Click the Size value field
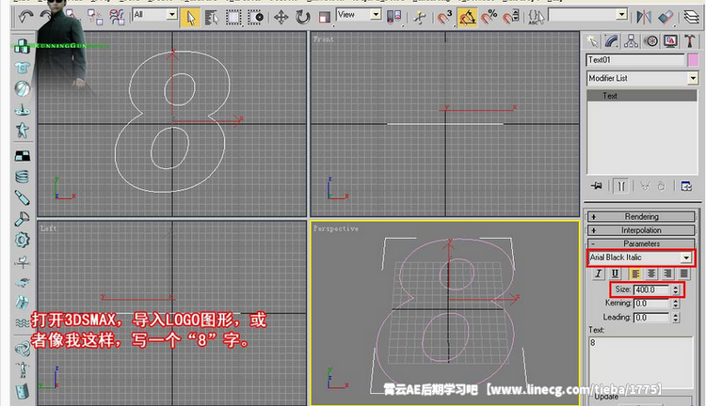This screenshot has width=706, height=406. [x=651, y=290]
